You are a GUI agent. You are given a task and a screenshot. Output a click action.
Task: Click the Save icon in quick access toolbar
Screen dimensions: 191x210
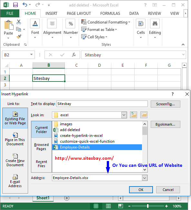[15, 5]
